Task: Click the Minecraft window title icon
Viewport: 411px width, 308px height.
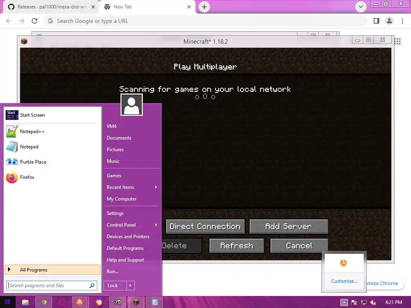Action: (x=24, y=41)
